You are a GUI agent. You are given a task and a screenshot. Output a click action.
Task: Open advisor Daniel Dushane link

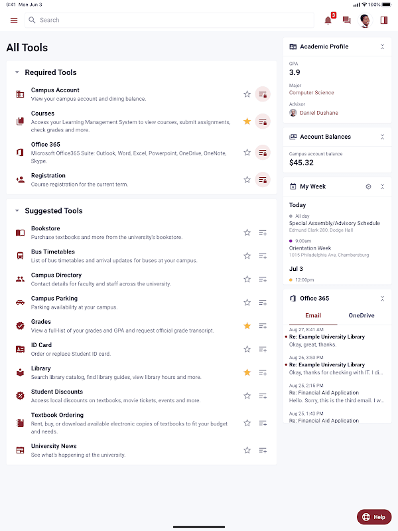(x=319, y=113)
